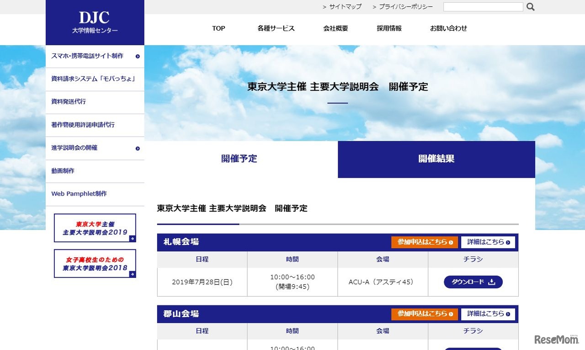Open 採用情報 in the top navigation
The height and width of the screenshot is (350, 585).
[x=389, y=28]
